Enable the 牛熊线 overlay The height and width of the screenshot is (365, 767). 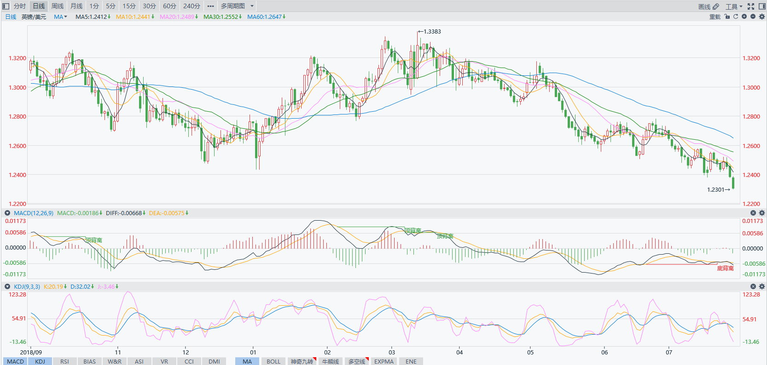point(331,361)
